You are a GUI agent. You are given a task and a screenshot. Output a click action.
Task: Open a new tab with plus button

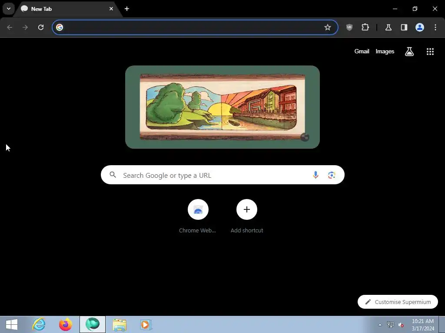[x=127, y=9]
